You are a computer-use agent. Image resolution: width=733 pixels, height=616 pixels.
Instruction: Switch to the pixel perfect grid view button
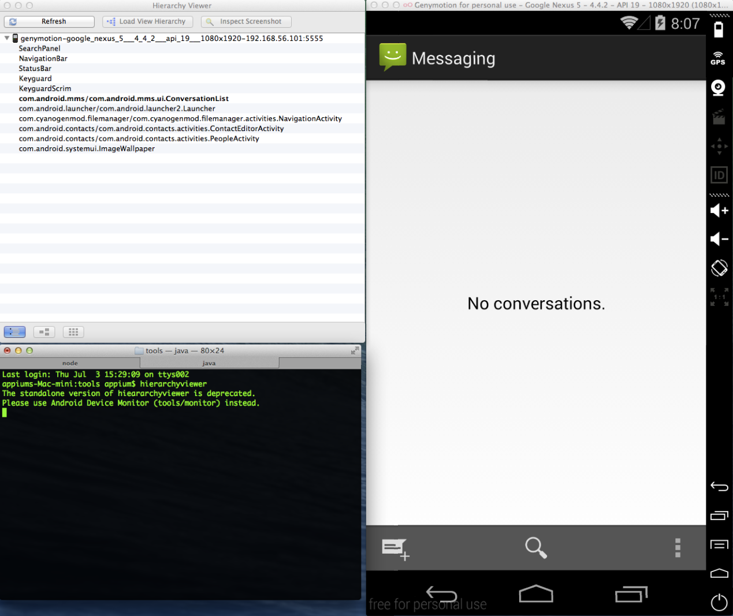pos(73,332)
